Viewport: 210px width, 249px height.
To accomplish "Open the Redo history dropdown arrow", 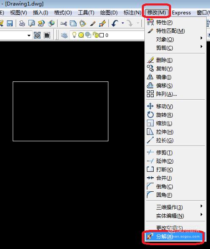I will coord(138,23).
